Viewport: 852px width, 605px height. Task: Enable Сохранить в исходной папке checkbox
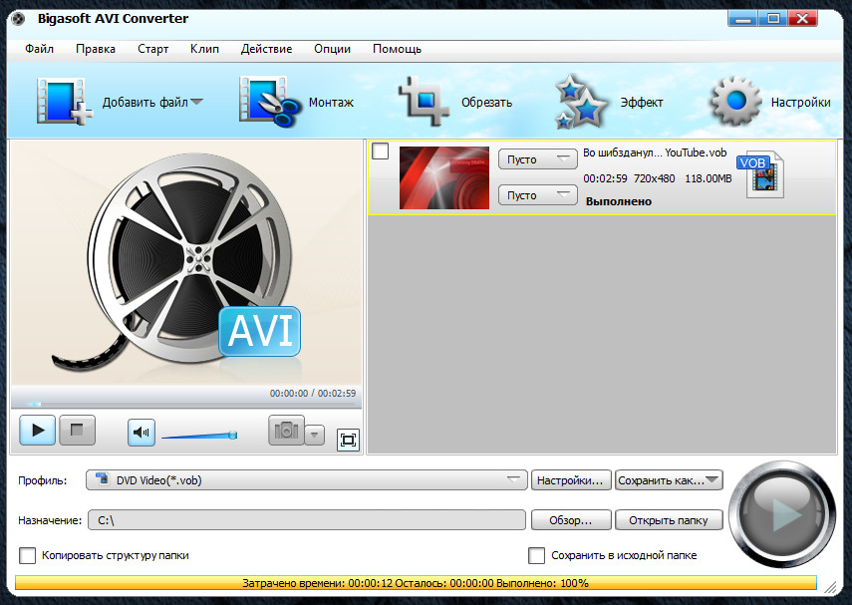click(x=536, y=555)
